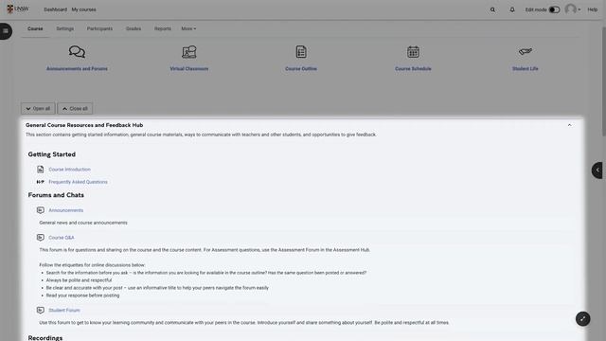Click the Course Q&A forum icon
The image size is (606, 341).
40,238
